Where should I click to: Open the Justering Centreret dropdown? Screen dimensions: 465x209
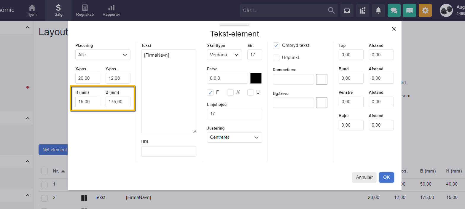click(234, 137)
